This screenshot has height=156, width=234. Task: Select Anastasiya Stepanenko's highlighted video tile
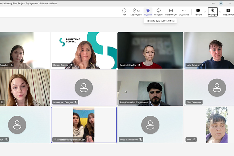point(84,125)
